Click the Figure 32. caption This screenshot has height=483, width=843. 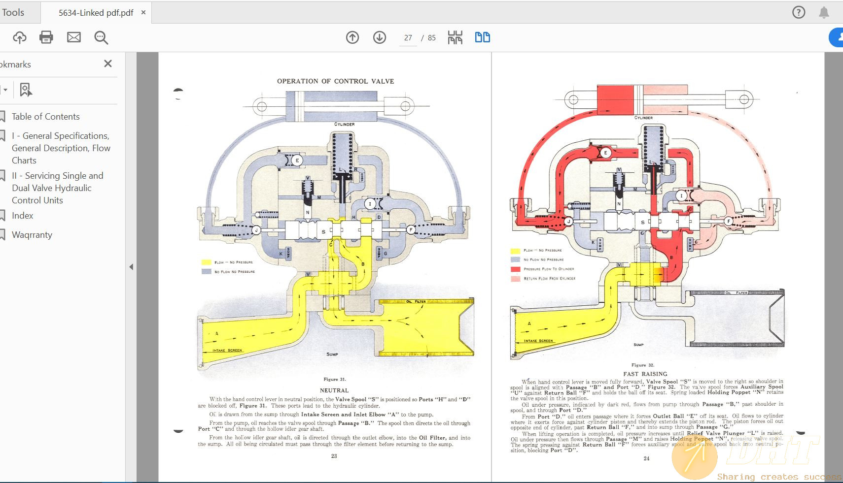(643, 365)
